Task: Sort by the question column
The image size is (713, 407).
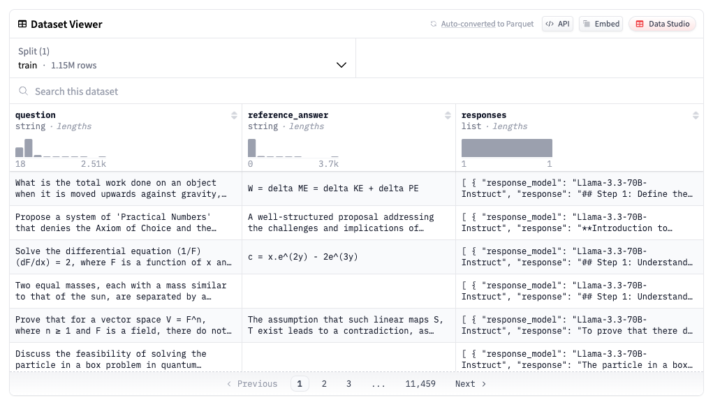Action: (234, 115)
